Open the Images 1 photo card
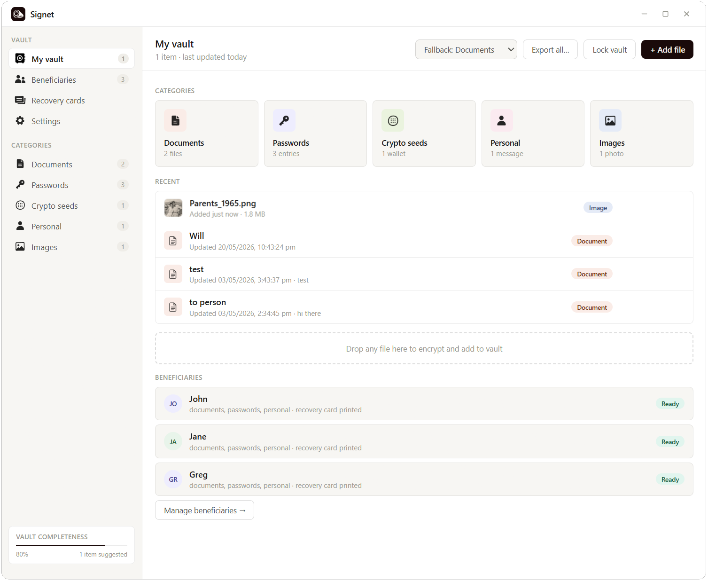This screenshot has width=708, height=581. 641,133
